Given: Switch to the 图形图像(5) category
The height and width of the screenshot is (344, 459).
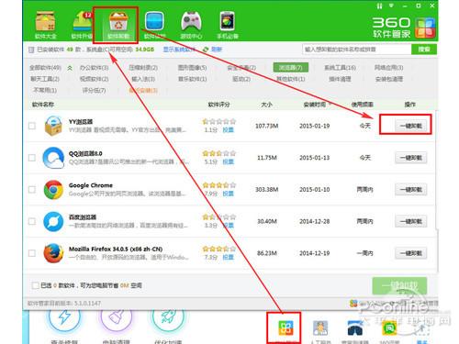Looking at the screenshot, I should click(193, 68).
